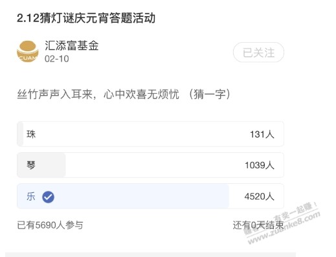
Task: Click the 131人 vote count
Action: [262, 134]
